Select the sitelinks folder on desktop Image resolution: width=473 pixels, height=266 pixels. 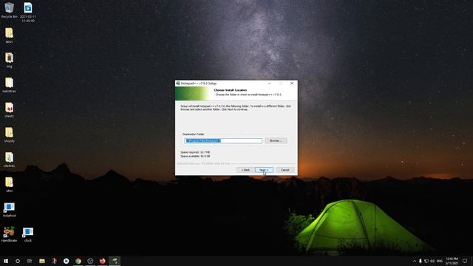[x=9, y=160]
